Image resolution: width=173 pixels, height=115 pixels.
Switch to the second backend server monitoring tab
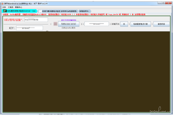pyautogui.click(x=58, y=11)
